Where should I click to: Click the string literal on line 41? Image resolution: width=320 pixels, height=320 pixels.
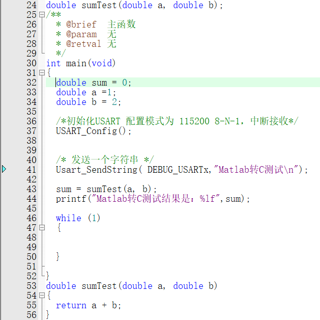tap(256, 170)
